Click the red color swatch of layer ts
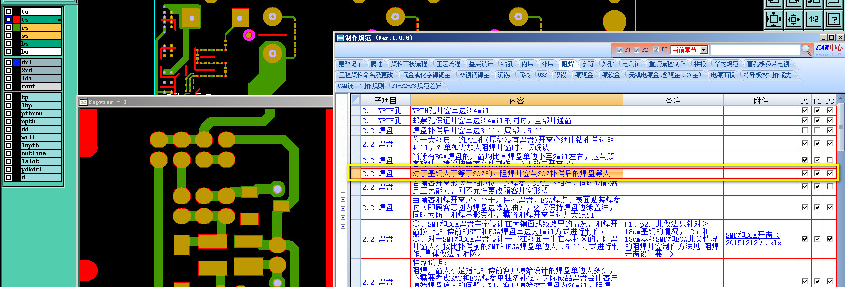The height and width of the screenshot is (287, 845). [x=16, y=20]
